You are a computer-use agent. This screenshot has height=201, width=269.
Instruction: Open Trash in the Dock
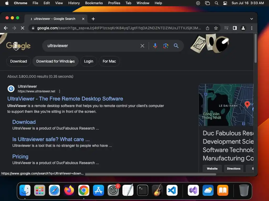(x=244, y=190)
